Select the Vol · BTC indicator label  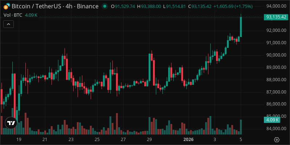(13, 15)
